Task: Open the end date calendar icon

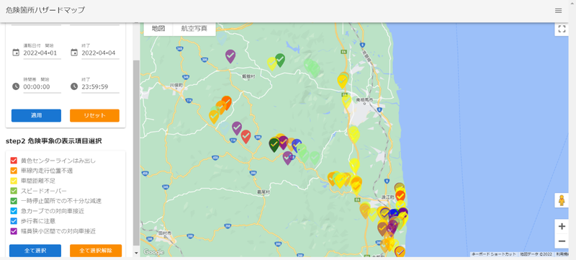Action: point(74,53)
